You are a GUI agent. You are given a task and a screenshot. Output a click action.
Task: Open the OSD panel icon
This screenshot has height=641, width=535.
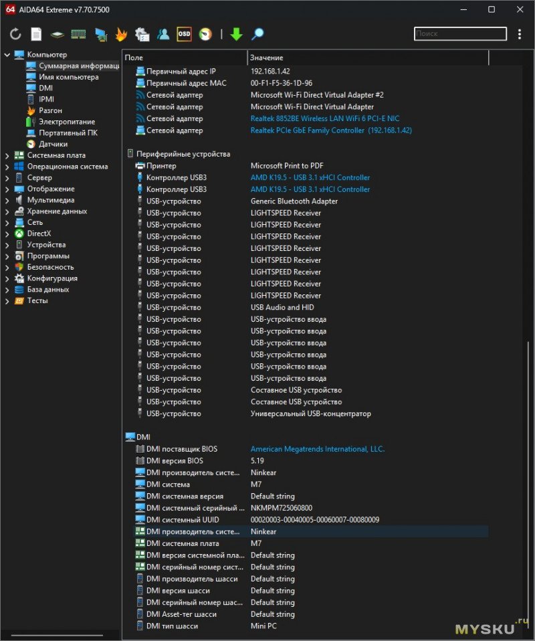coord(185,34)
